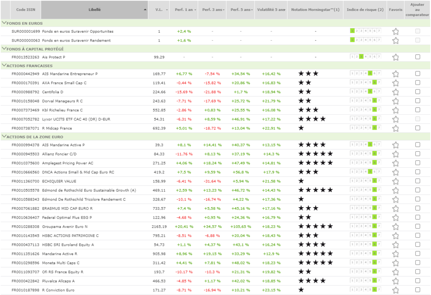Click the favorites star for ECHIQUIER VALUE
This screenshot has width=431, height=295.
coord(396,181)
